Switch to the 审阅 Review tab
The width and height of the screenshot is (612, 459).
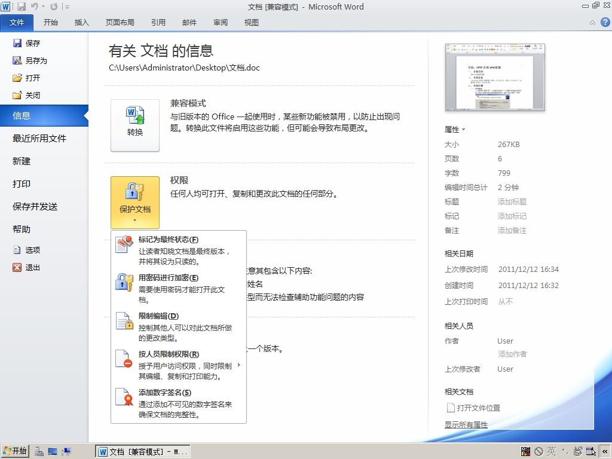(x=221, y=23)
